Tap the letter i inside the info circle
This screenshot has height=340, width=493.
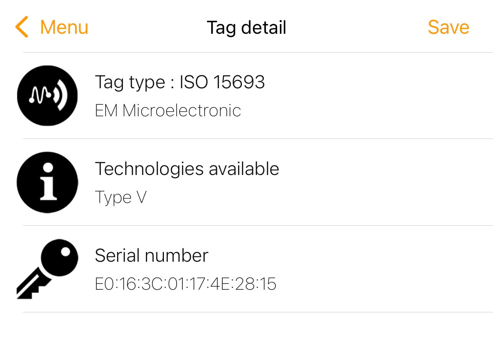point(48,183)
